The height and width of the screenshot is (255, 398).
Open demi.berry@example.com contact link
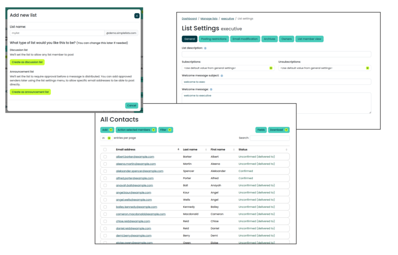click(134, 236)
